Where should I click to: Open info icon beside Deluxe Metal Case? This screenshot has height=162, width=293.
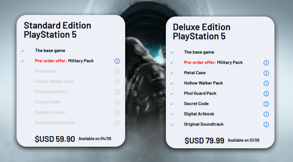pos(266,73)
